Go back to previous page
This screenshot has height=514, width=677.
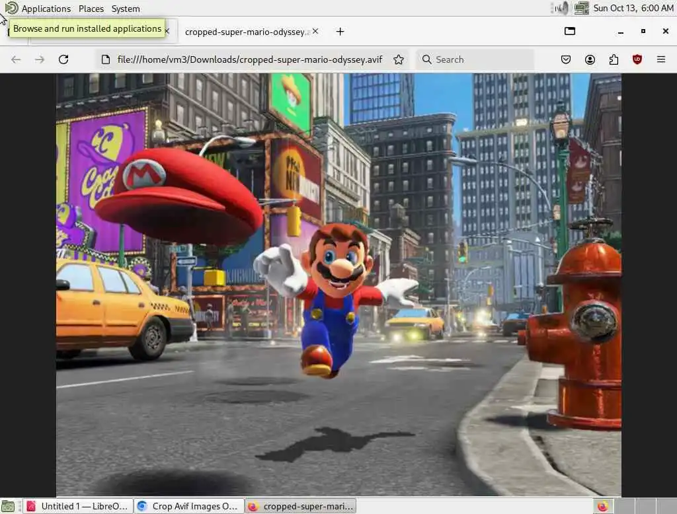[x=16, y=59]
